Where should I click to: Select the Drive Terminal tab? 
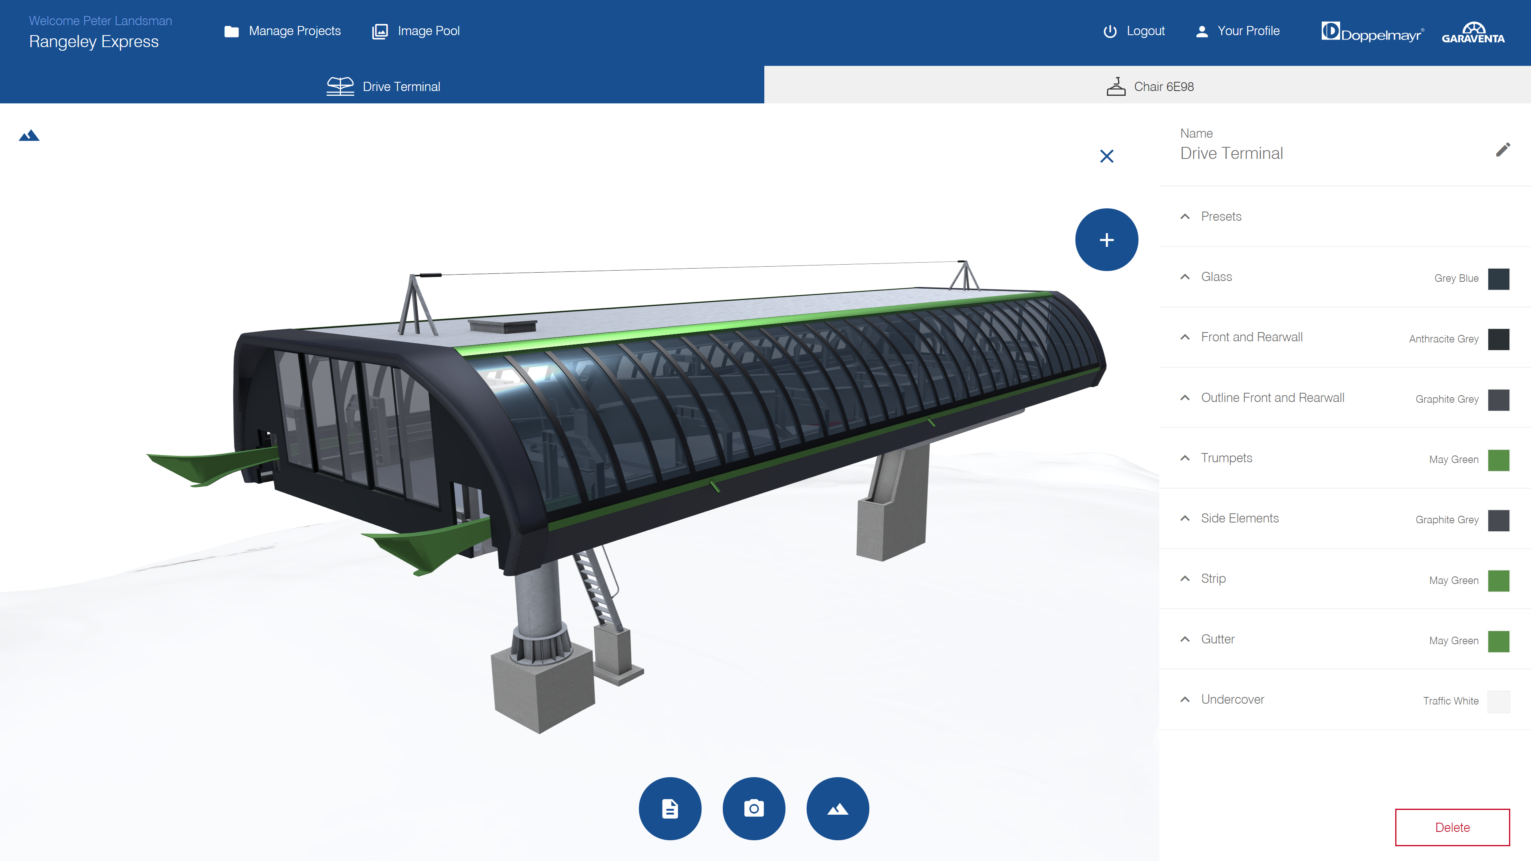click(x=383, y=87)
